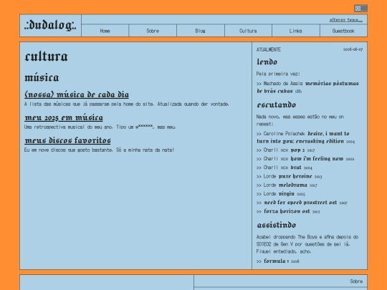387x290 pixels.
Task: Open the dudalog site logo
Action: coord(50,25)
